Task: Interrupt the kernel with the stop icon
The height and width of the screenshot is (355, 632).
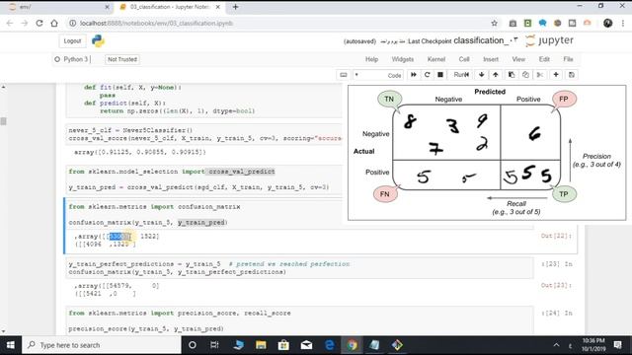Action: click(440, 75)
